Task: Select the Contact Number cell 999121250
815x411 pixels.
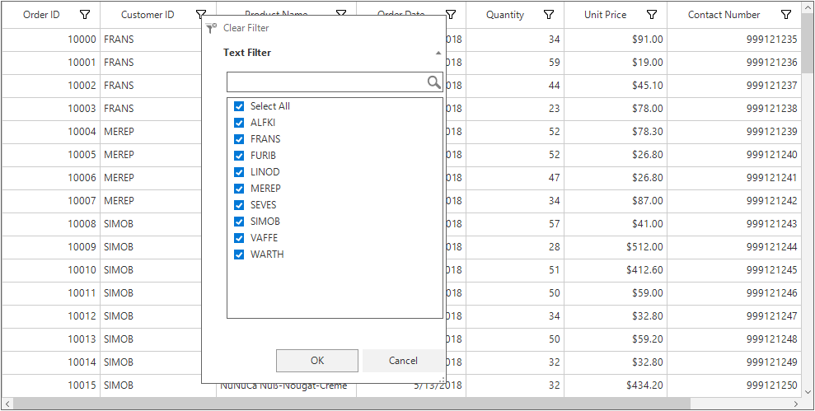Action: (x=734, y=385)
